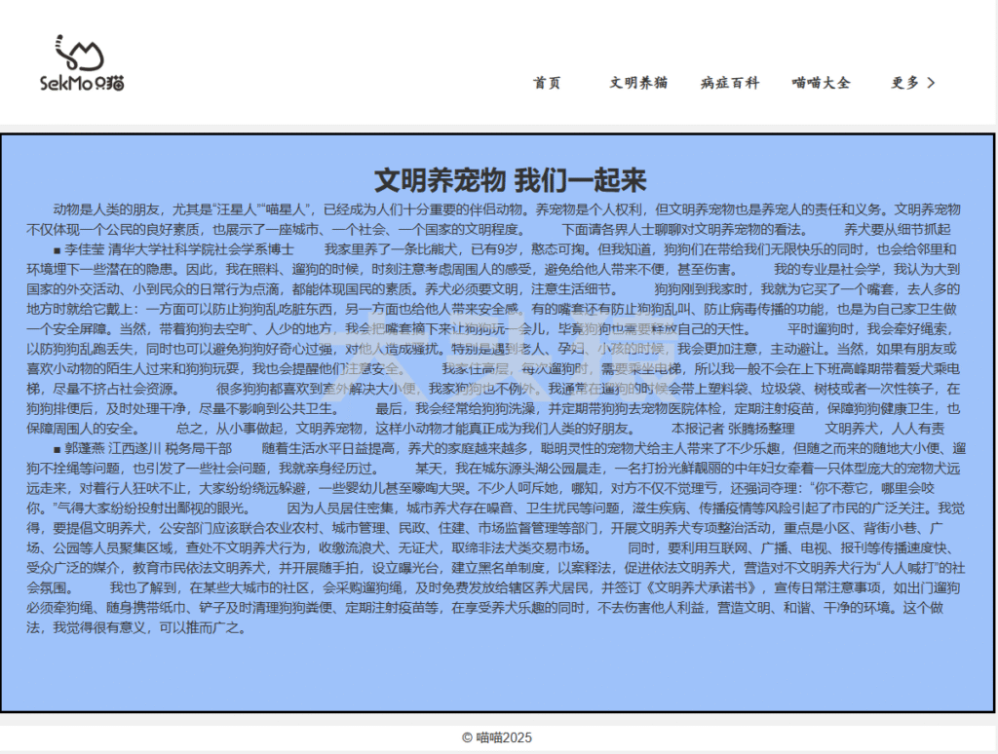Click the © 喵喵2025 footer text
Image resolution: width=998 pixels, height=754 pixels.
tap(498, 735)
